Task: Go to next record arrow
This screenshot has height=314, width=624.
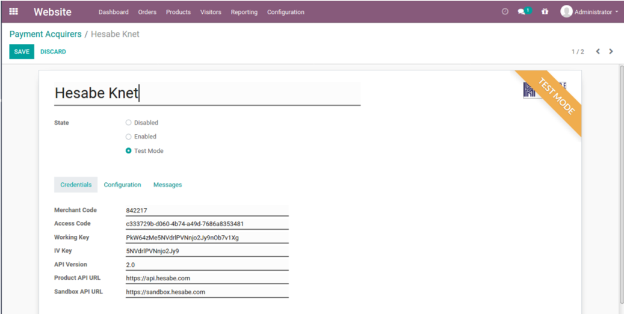Action: pos(611,52)
